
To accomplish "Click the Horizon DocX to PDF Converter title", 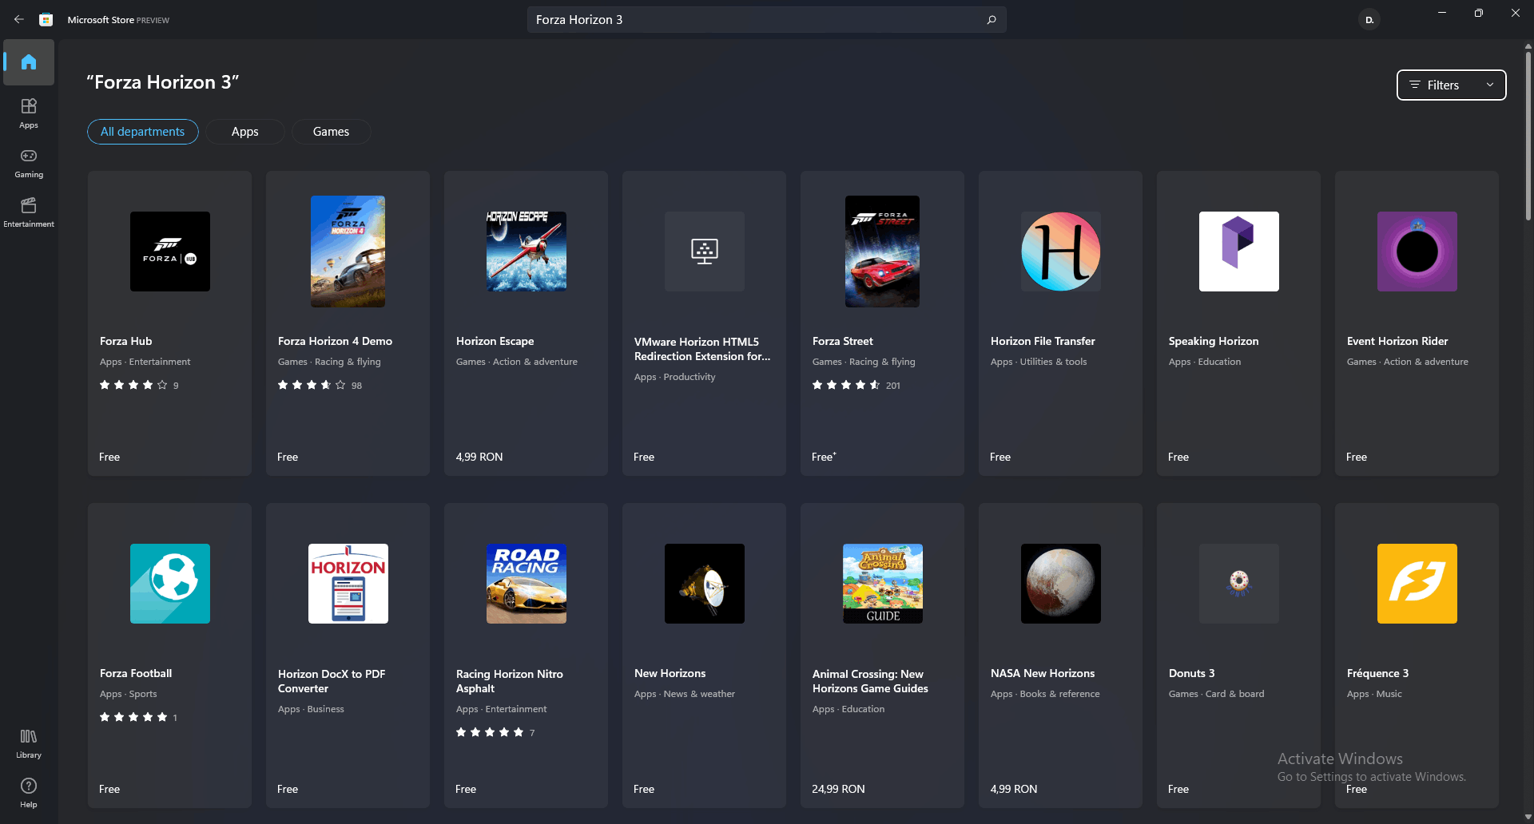I will click(x=332, y=681).
